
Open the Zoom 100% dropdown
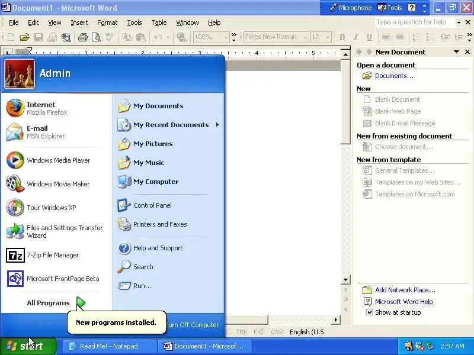pos(226,37)
